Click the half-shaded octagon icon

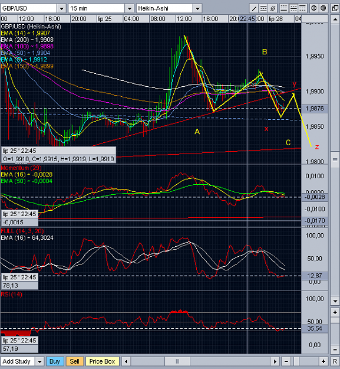[x=314, y=8]
